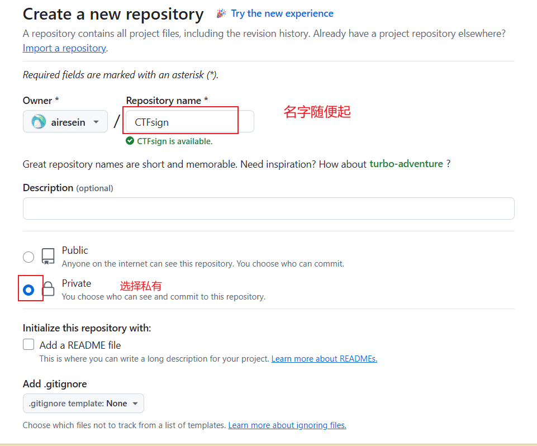Screen dimensions: 537x446
Task: Use the turbo-adventure name suggestion
Action: (x=406, y=164)
